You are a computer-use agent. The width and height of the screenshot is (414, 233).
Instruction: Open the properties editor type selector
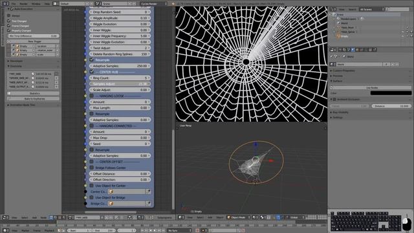(x=332, y=50)
